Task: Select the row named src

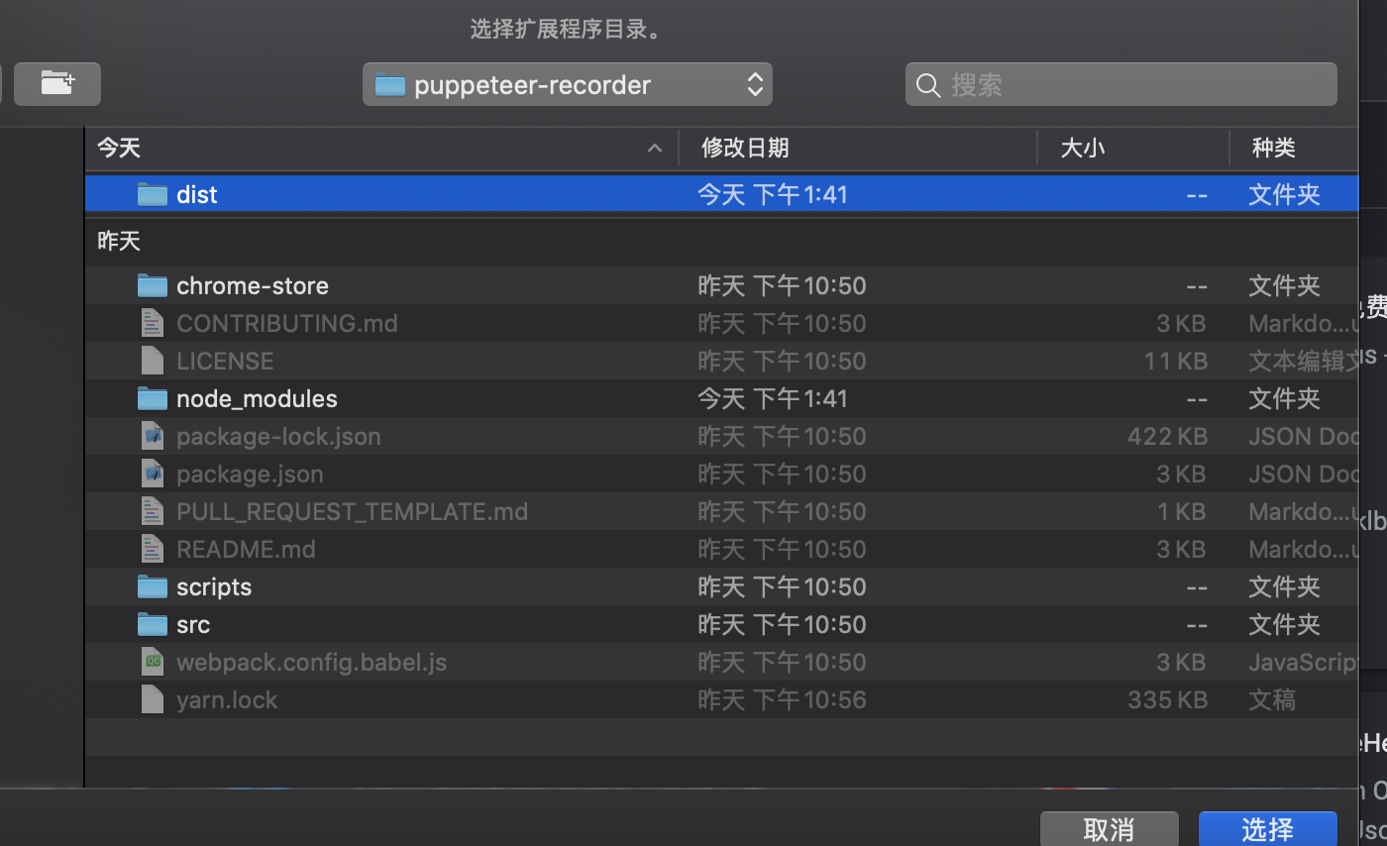Action: [x=721, y=624]
